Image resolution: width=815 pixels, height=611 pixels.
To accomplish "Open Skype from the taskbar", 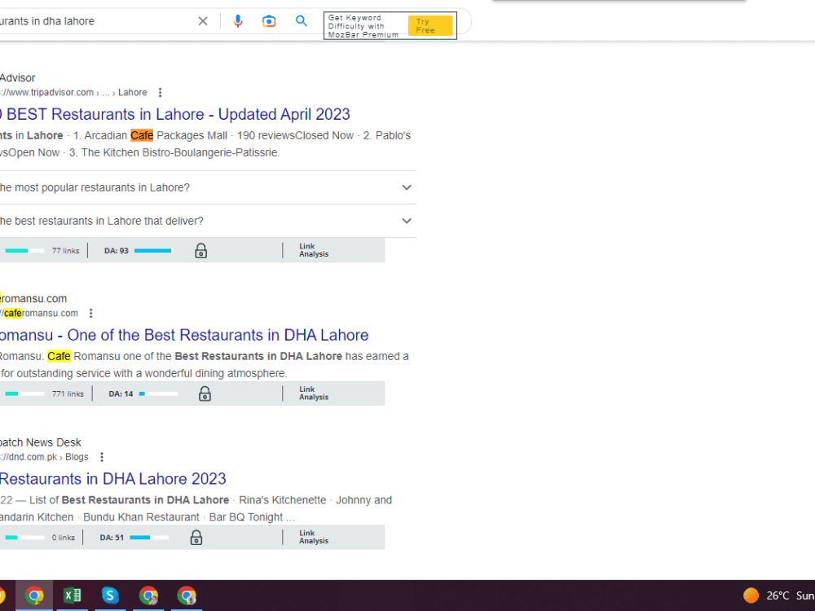I will point(110,596).
